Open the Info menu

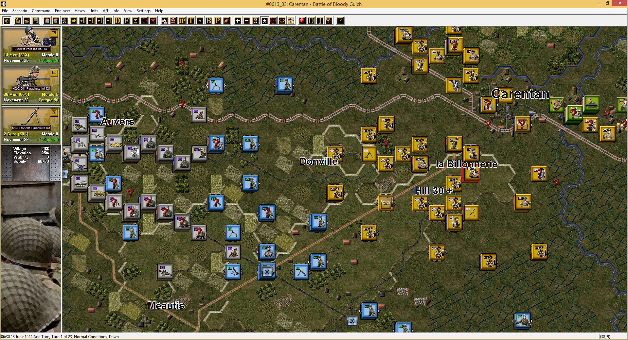pyautogui.click(x=116, y=11)
